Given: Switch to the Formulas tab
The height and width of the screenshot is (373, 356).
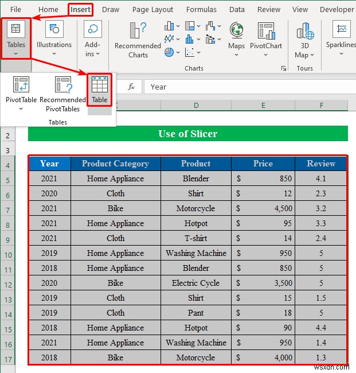Looking at the screenshot, I should (x=201, y=10).
